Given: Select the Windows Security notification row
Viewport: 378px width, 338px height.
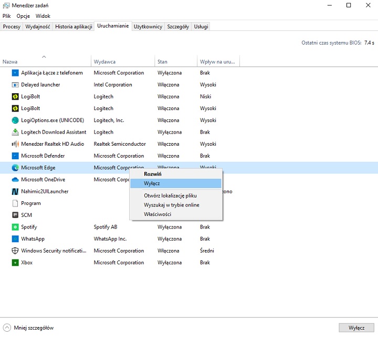Looking at the screenshot, I should (x=52, y=250).
